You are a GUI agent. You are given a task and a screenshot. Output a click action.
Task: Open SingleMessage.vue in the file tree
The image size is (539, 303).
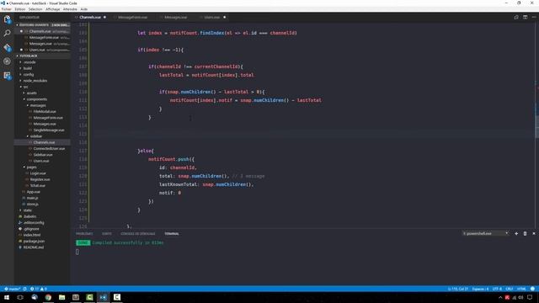(49, 130)
